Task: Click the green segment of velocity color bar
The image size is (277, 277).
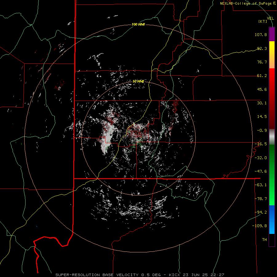Action: click(x=272, y=175)
